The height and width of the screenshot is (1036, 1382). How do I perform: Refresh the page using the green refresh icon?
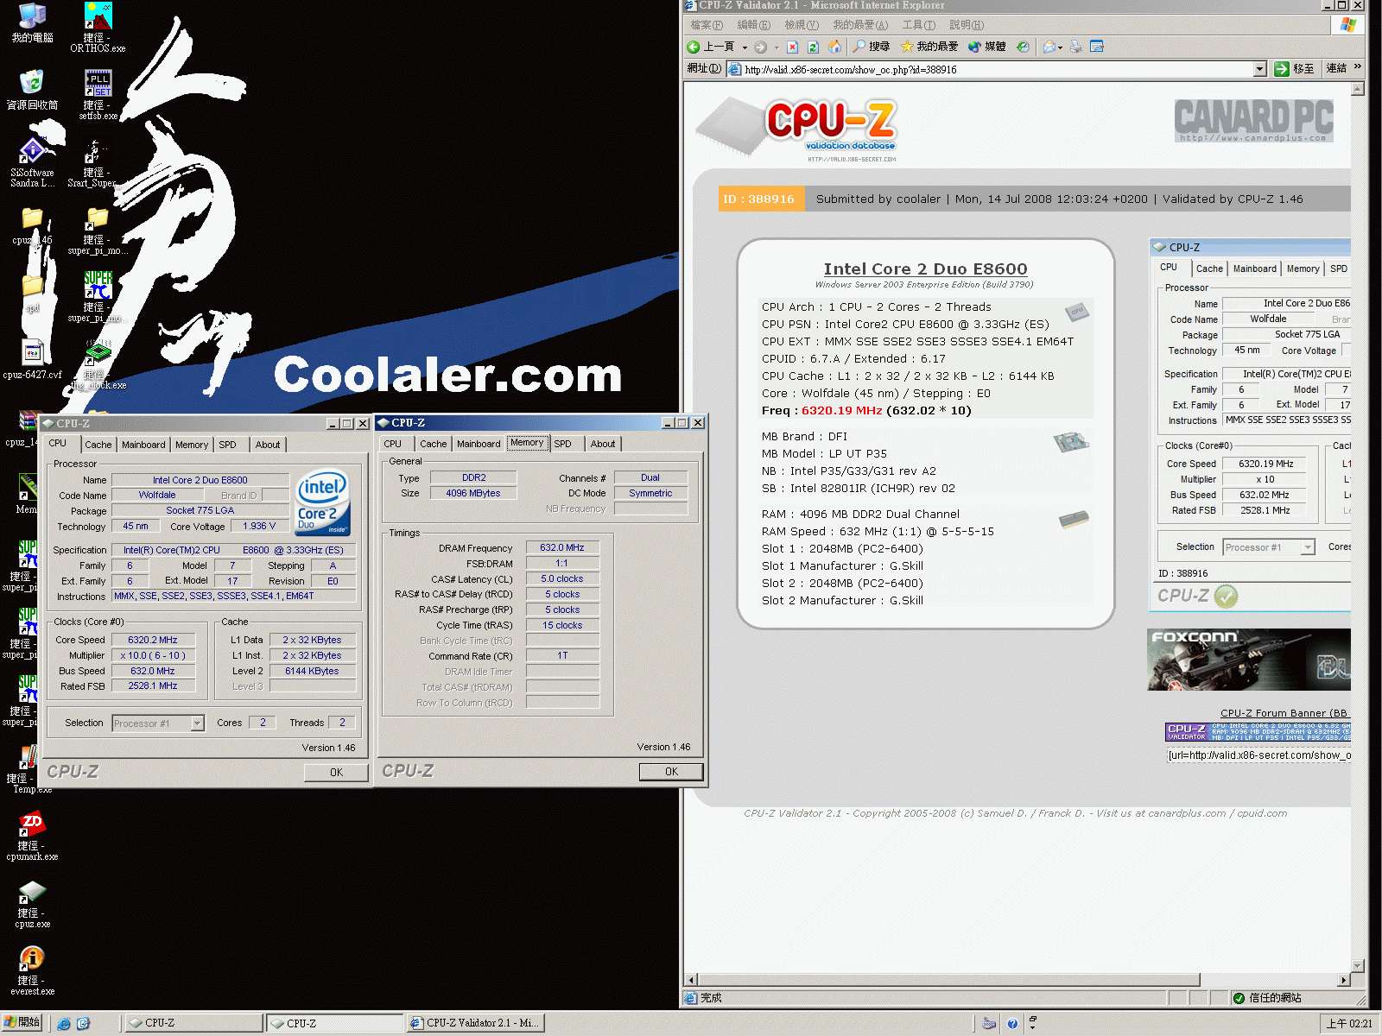tap(813, 47)
